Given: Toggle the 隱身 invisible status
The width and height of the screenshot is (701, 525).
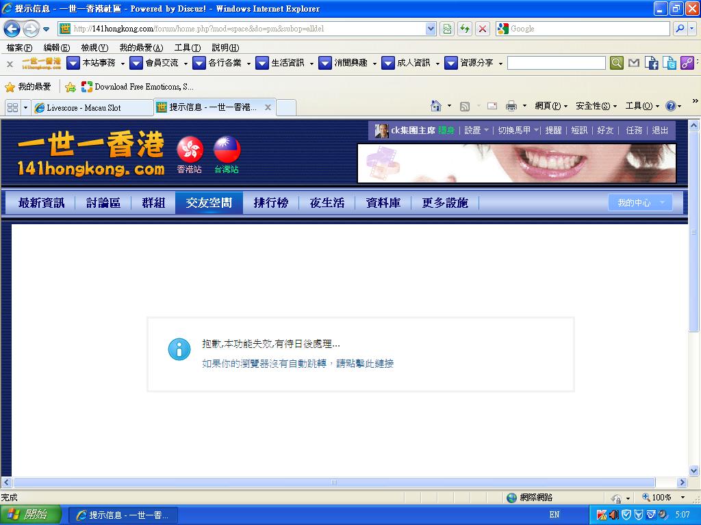Looking at the screenshot, I should point(446,130).
